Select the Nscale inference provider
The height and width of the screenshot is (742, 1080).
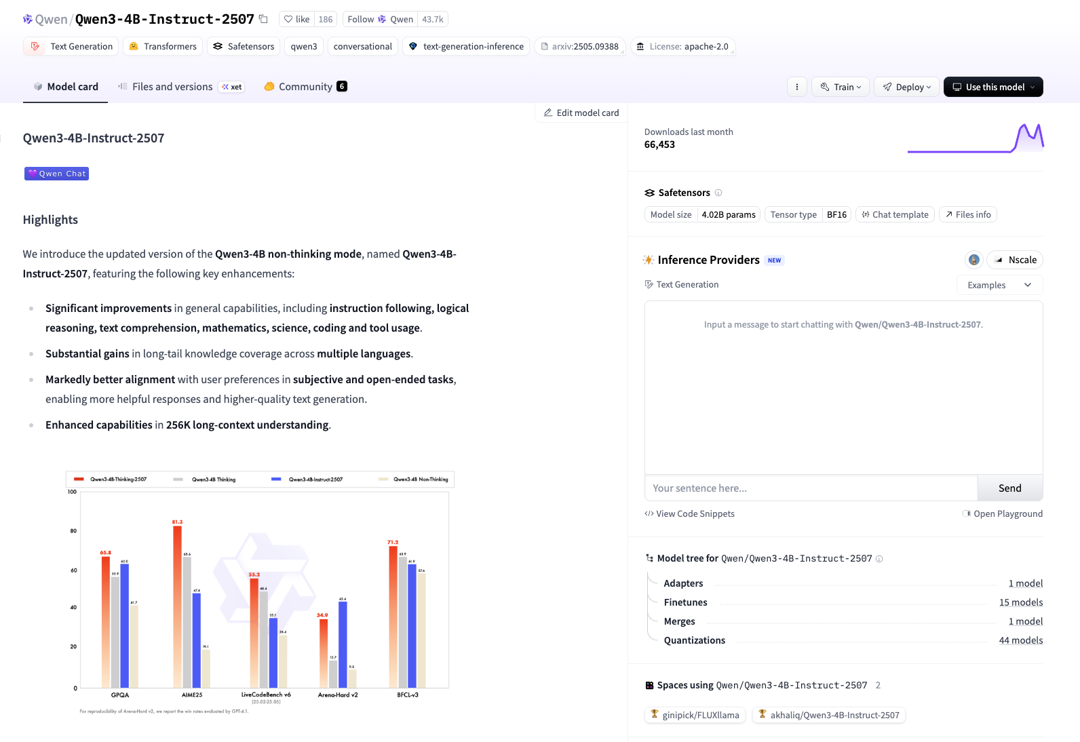click(x=1015, y=260)
